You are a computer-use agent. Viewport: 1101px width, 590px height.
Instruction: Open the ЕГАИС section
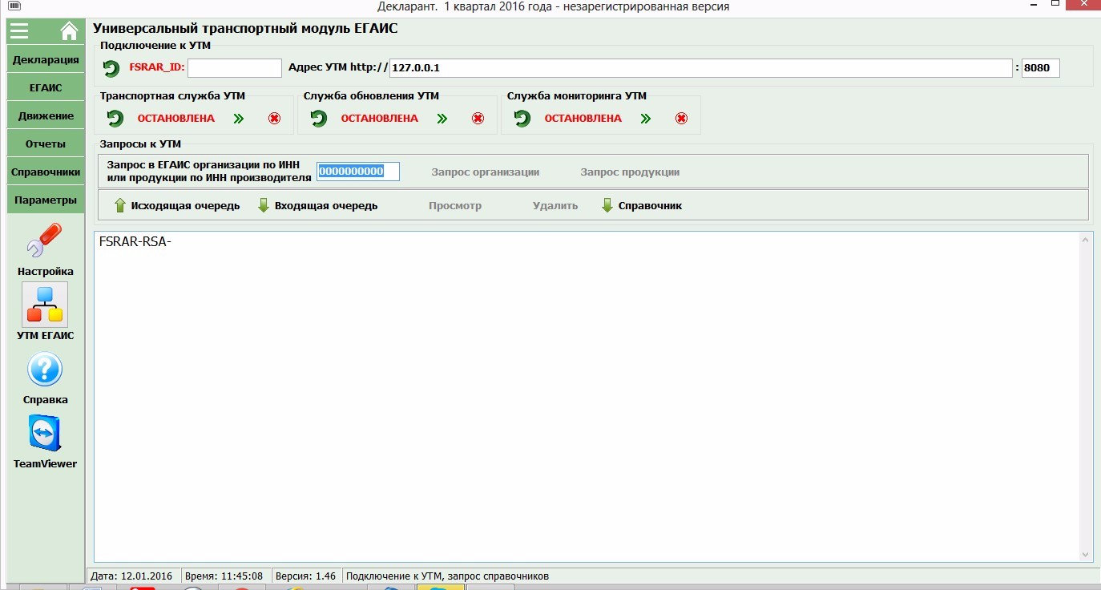[x=46, y=88]
